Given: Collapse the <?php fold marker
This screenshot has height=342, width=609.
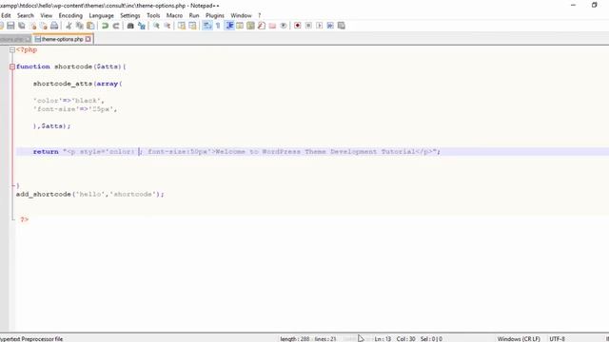Looking at the screenshot, I should [12, 49].
